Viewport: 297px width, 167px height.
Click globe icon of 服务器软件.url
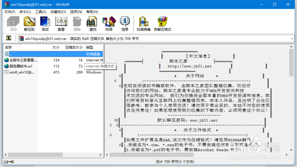tap(7, 66)
